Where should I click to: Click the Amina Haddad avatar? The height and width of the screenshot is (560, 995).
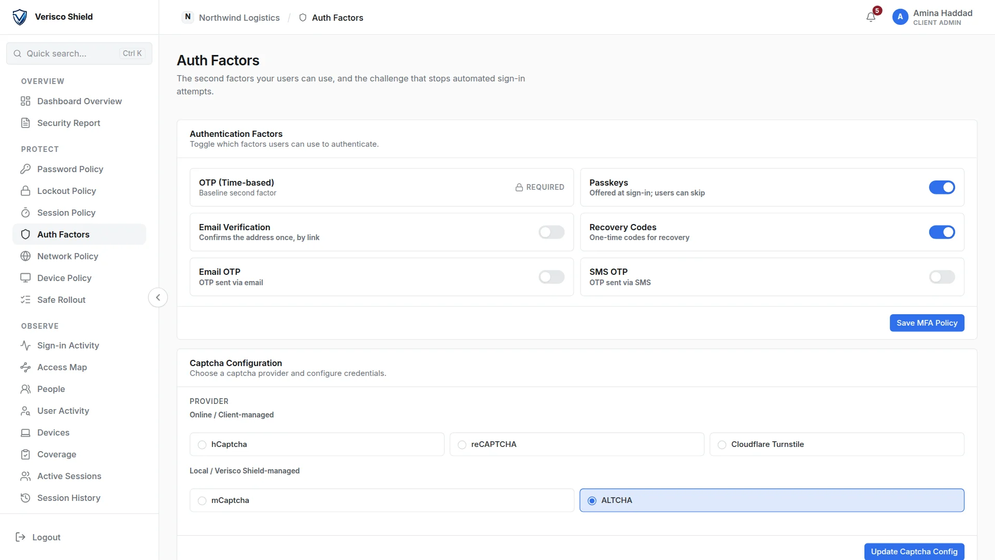click(x=900, y=17)
